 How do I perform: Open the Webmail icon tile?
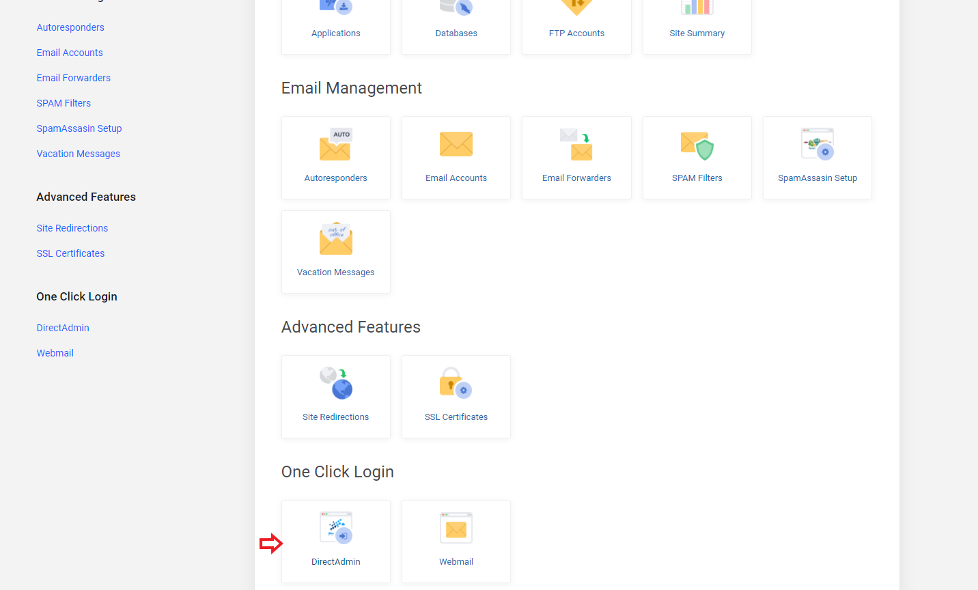point(456,529)
